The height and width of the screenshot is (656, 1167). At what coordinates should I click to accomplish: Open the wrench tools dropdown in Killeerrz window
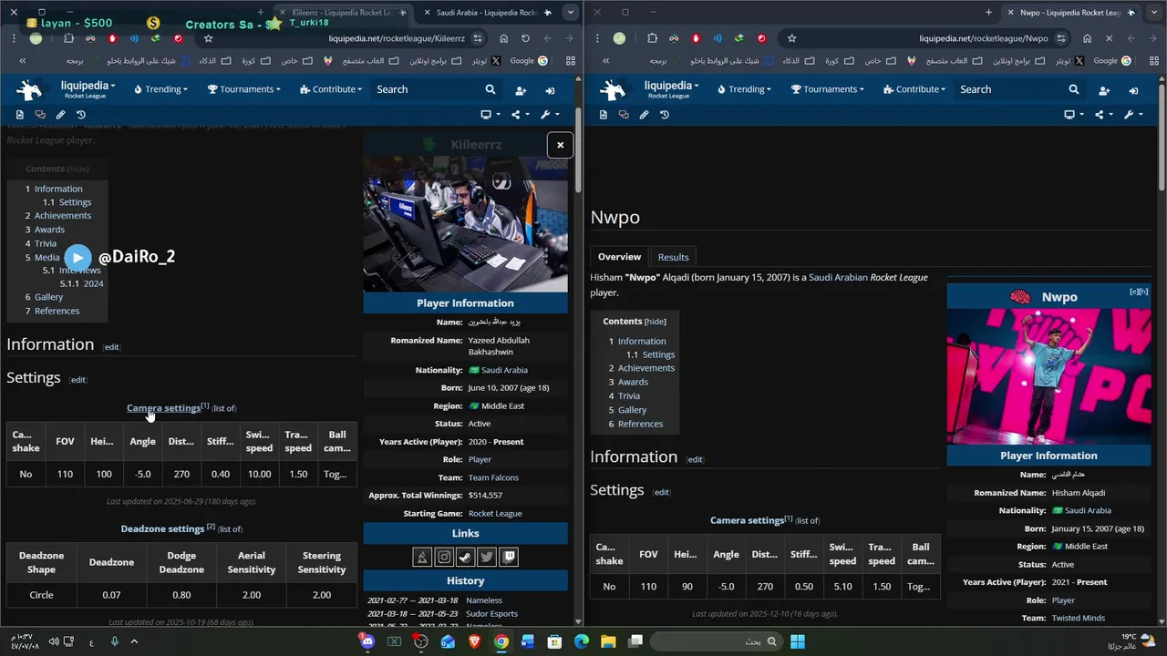coord(550,115)
